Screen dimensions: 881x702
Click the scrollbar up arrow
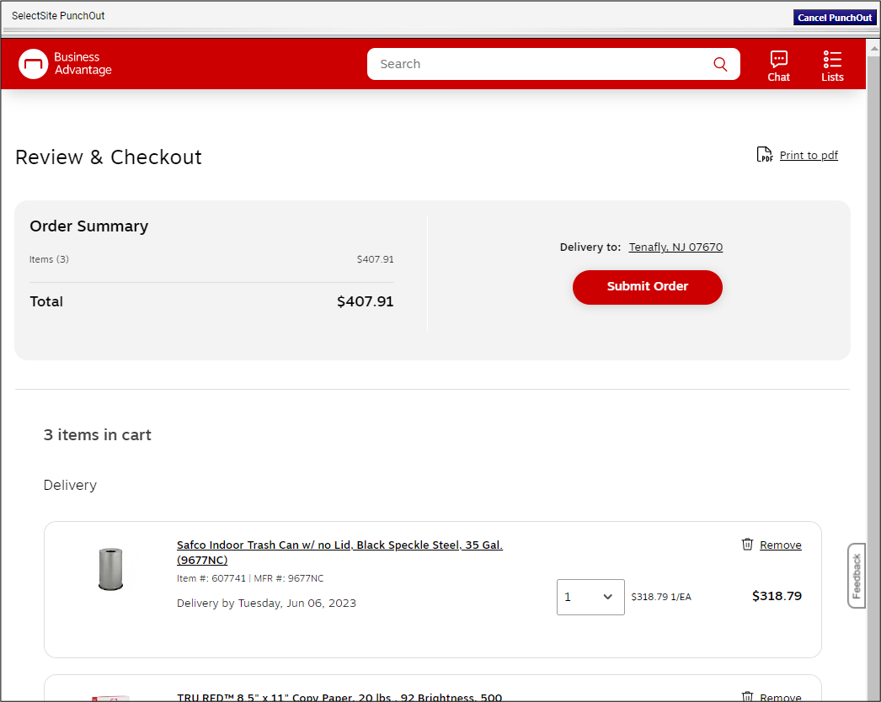point(873,48)
